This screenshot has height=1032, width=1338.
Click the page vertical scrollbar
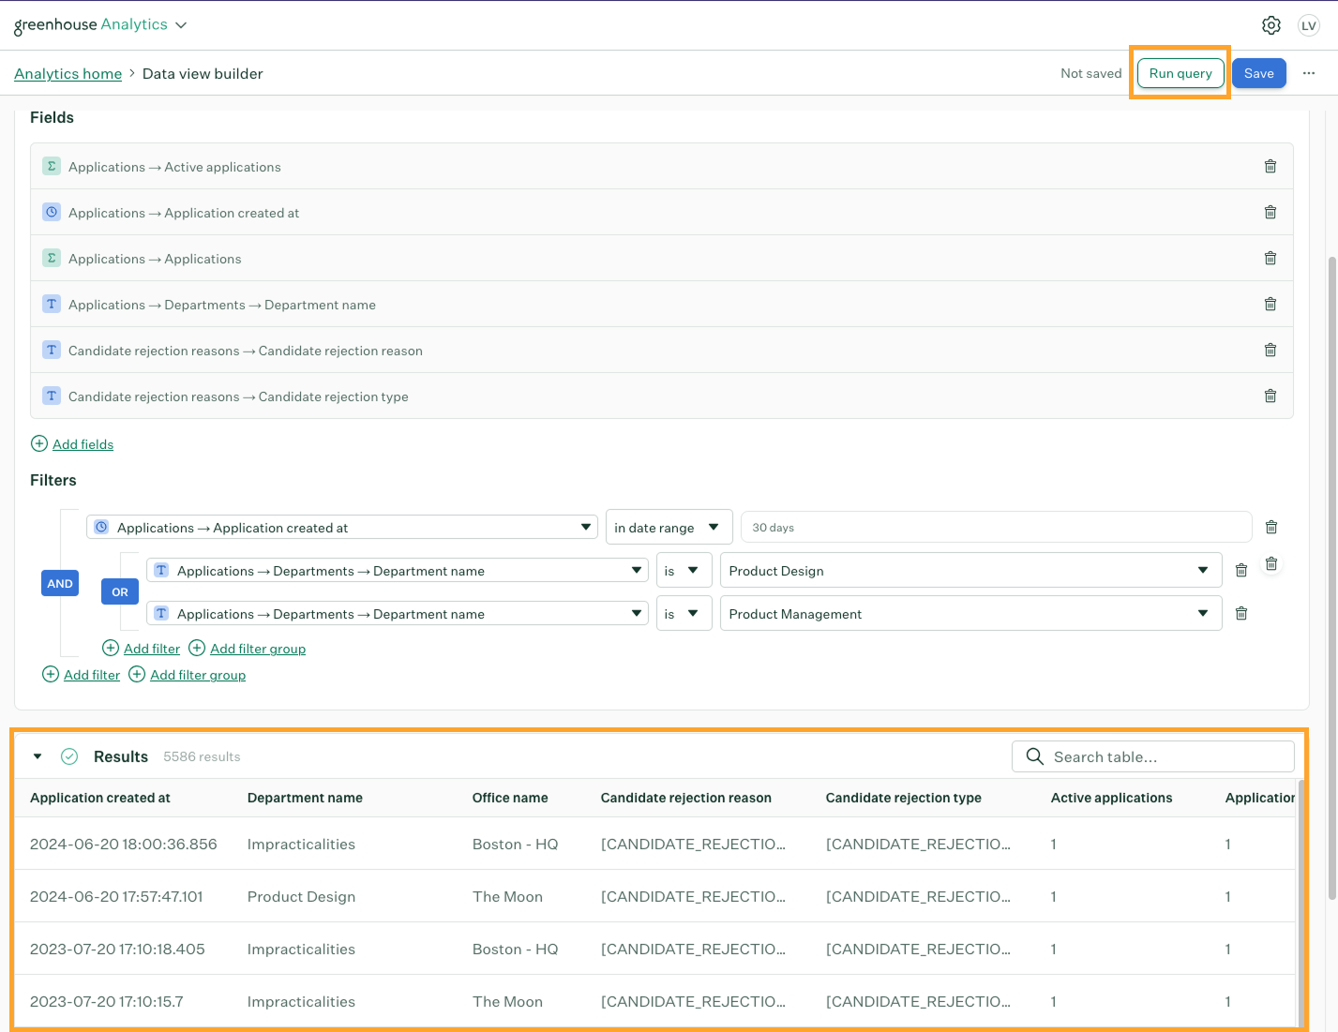pos(1332,576)
